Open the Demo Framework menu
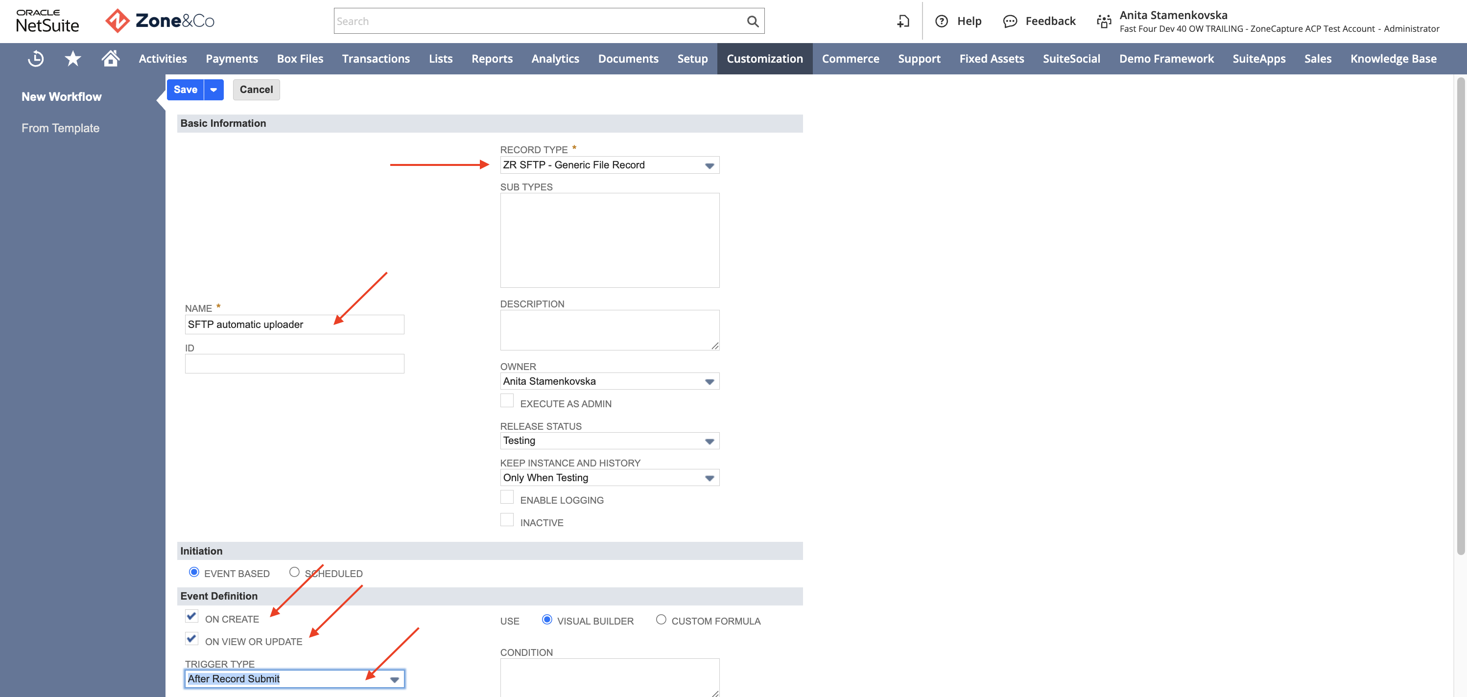Image resolution: width=1467 pixels, height=697 pixels. click(x=1166, y=59)
